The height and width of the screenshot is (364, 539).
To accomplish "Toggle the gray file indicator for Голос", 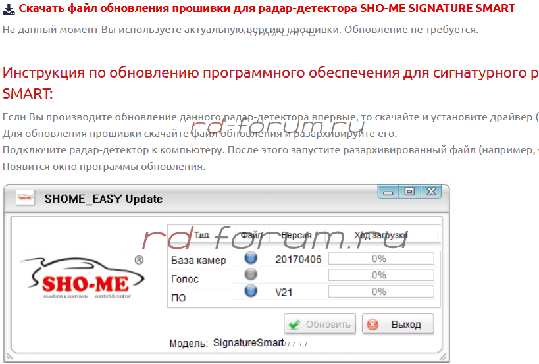I will tap(251, 274).
